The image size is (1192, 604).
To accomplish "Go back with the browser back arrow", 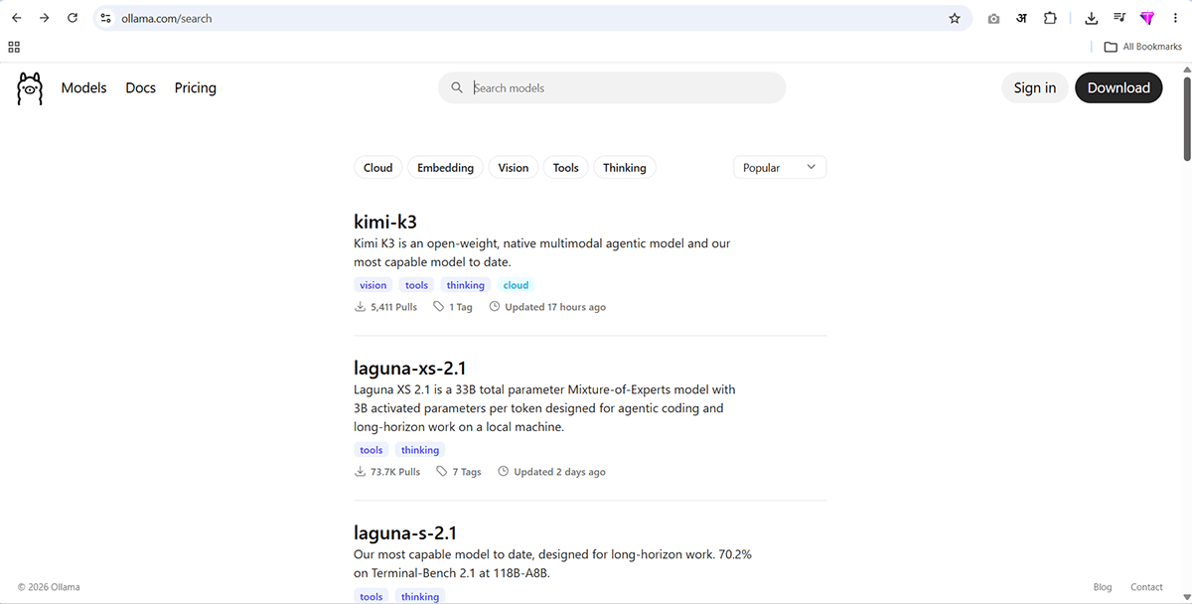I will [x=17, y=18].
